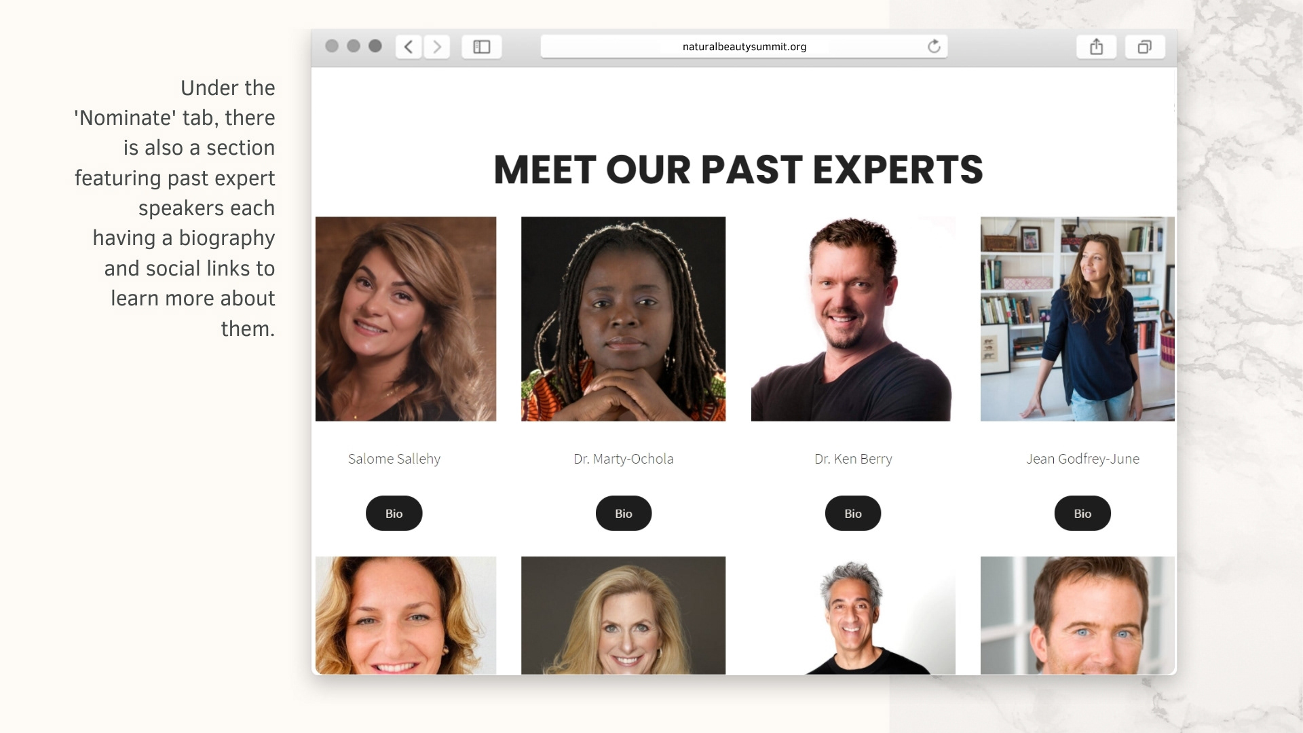Click the browser forward arrow
The width and height of the screenshot is (1303, 733).
[437, 47]
